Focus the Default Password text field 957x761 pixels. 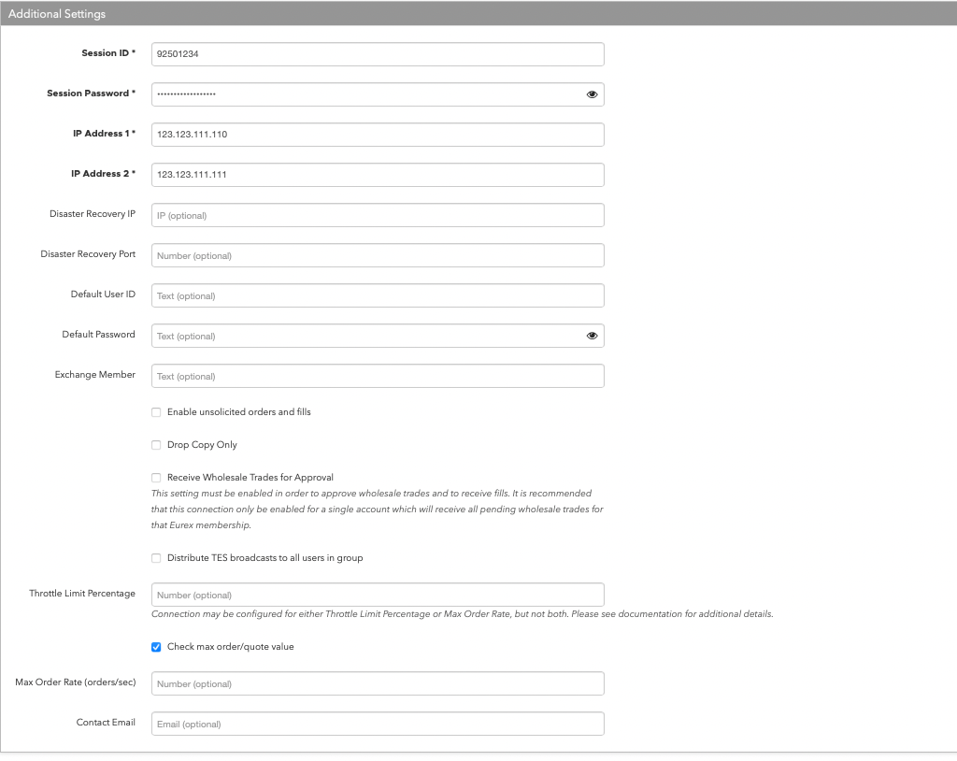coord(378,336)
